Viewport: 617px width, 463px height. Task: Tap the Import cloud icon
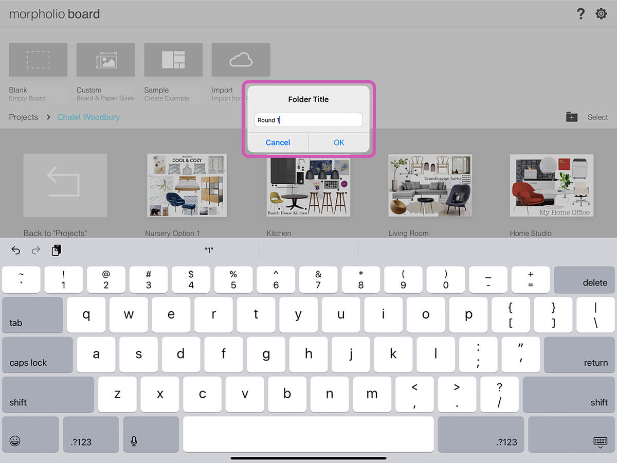(241, 60)
